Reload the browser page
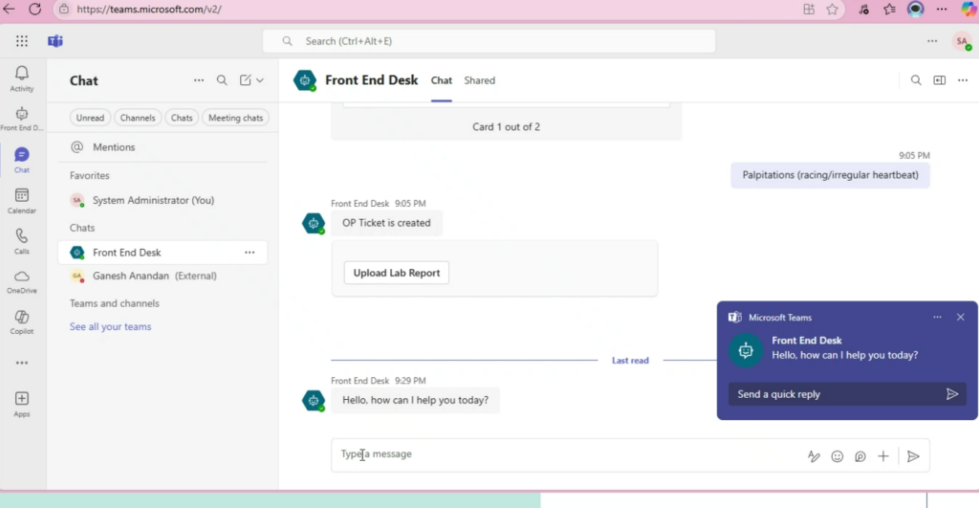Image resolution: width=979 pixels, height=508 pixels. 35,10
